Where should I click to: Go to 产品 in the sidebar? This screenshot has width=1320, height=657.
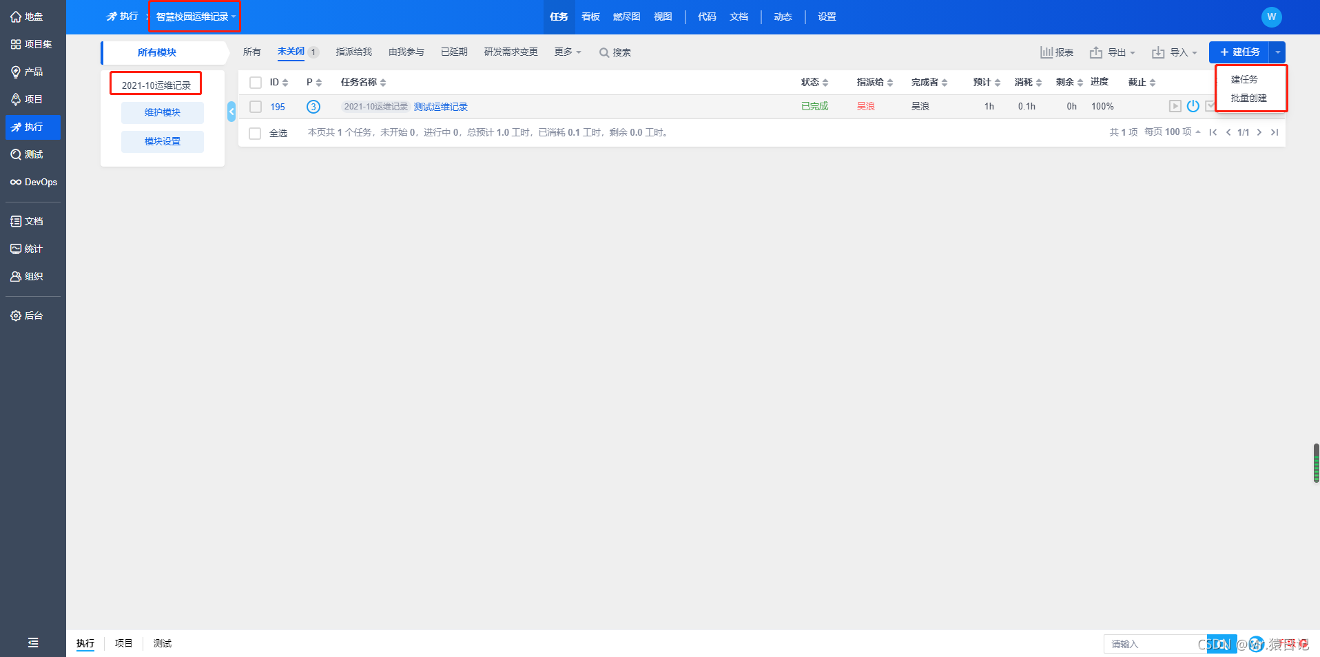[28, 72]
